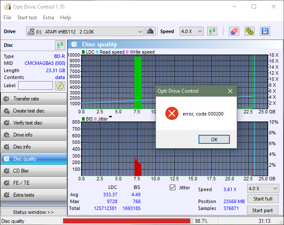Click the Samples value 376871

231,208
